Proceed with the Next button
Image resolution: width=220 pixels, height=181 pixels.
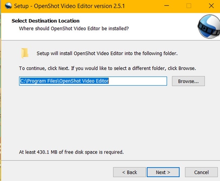pyautogui.click(x=163, y=172)
